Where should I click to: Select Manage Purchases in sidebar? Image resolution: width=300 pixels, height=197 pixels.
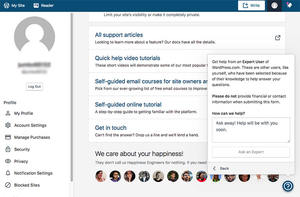tap(32, 137)
